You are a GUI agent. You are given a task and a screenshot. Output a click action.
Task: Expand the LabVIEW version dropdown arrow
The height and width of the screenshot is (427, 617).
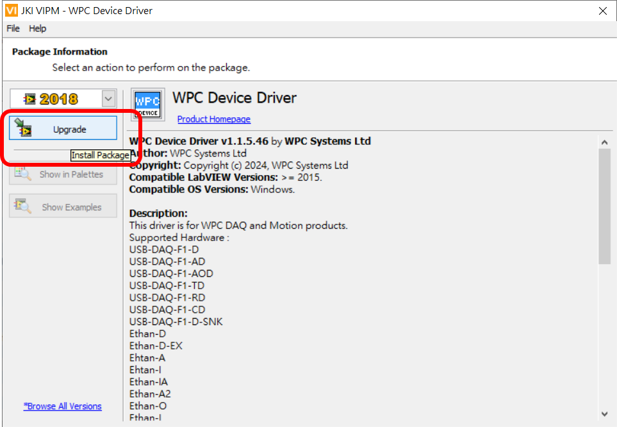[108, 99]
